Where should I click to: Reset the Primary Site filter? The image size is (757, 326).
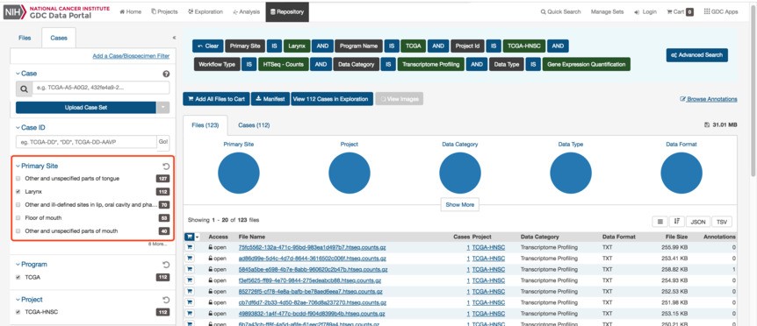[166, 167]
